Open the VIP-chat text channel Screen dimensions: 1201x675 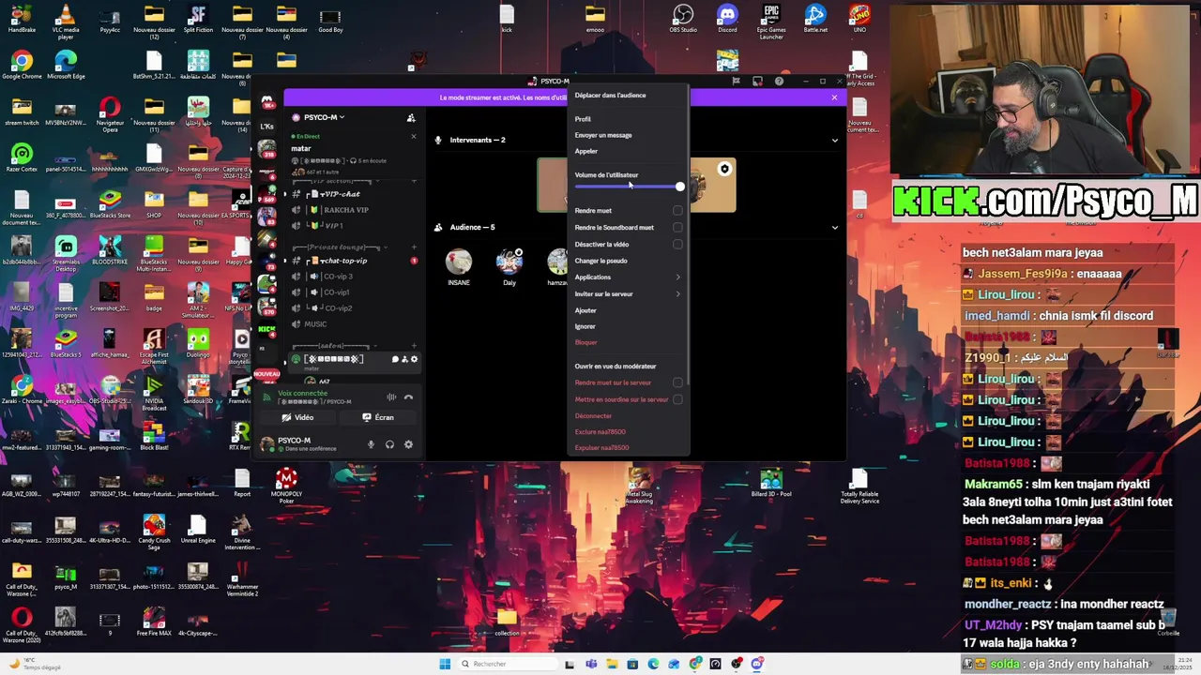tap(340, 194)
